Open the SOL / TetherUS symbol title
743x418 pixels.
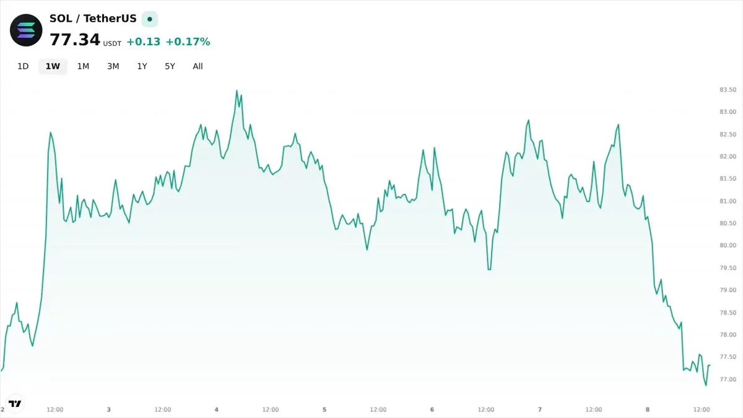coord(93,19)
